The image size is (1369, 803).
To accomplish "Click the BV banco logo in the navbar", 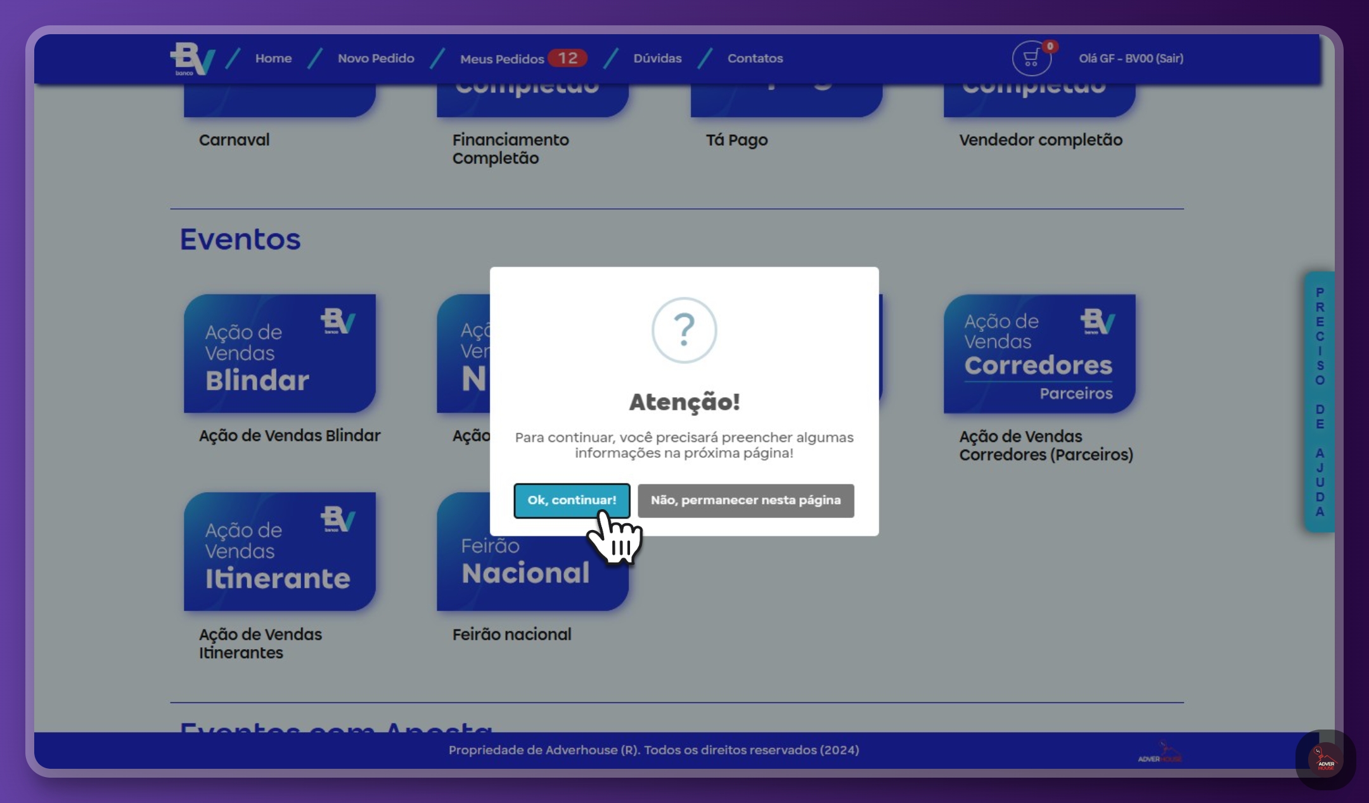I will 192,59.
